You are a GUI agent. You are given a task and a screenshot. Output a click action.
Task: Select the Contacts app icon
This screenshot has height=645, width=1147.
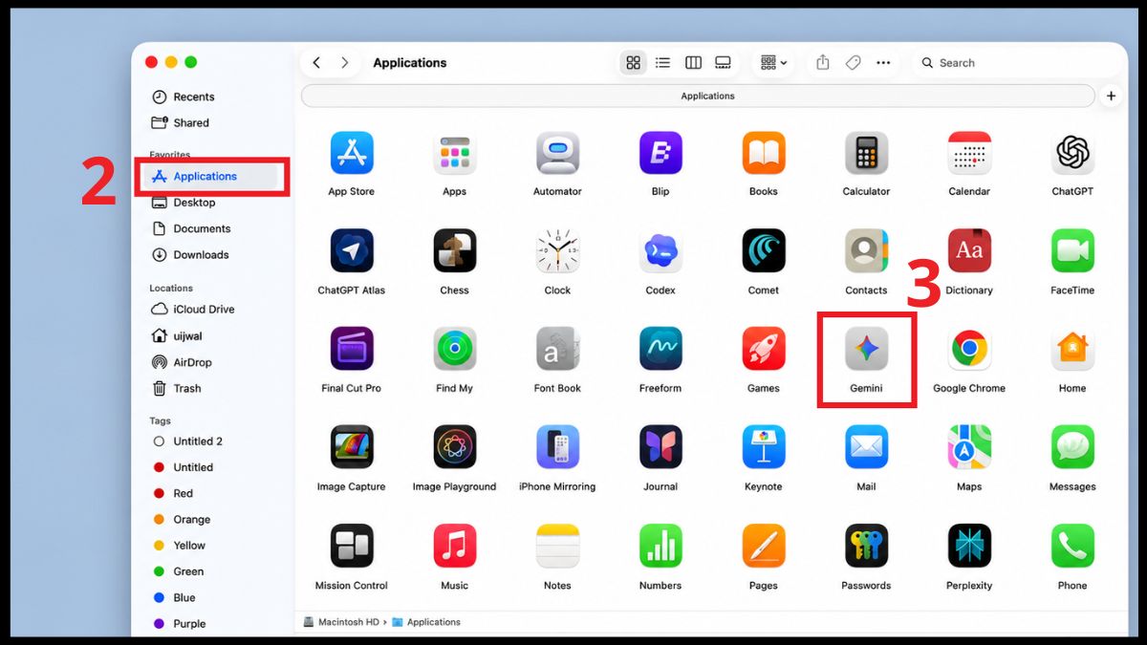click(866, 251)
